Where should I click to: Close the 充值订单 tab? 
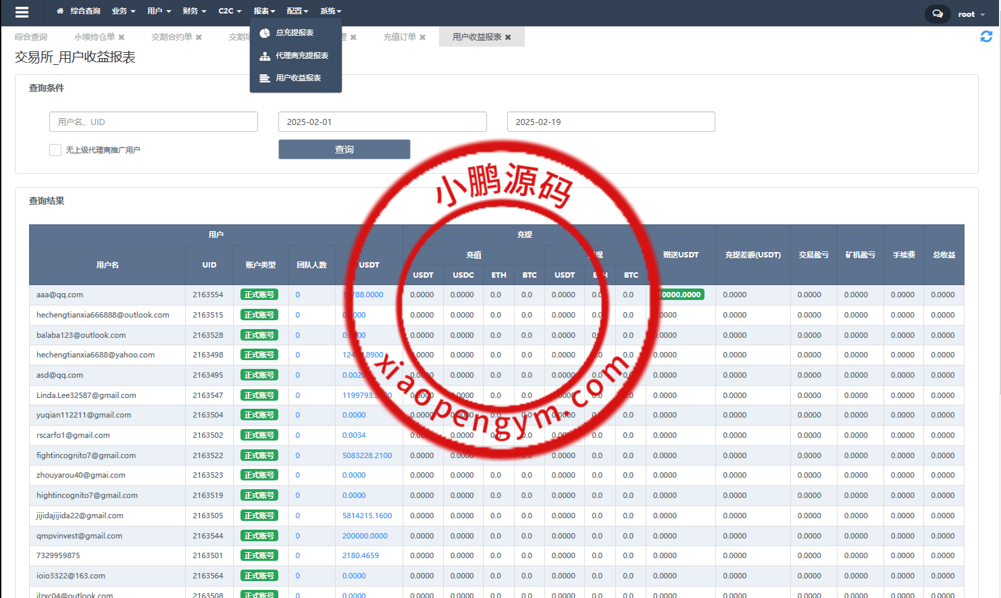coord(423,37)
